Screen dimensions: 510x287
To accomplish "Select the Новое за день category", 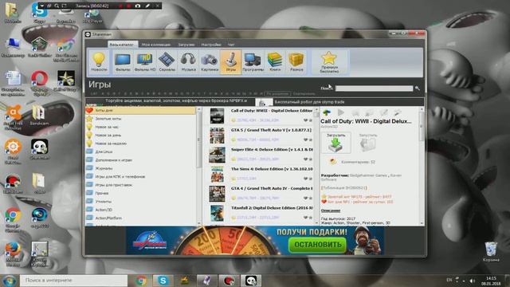I will 140,135.
